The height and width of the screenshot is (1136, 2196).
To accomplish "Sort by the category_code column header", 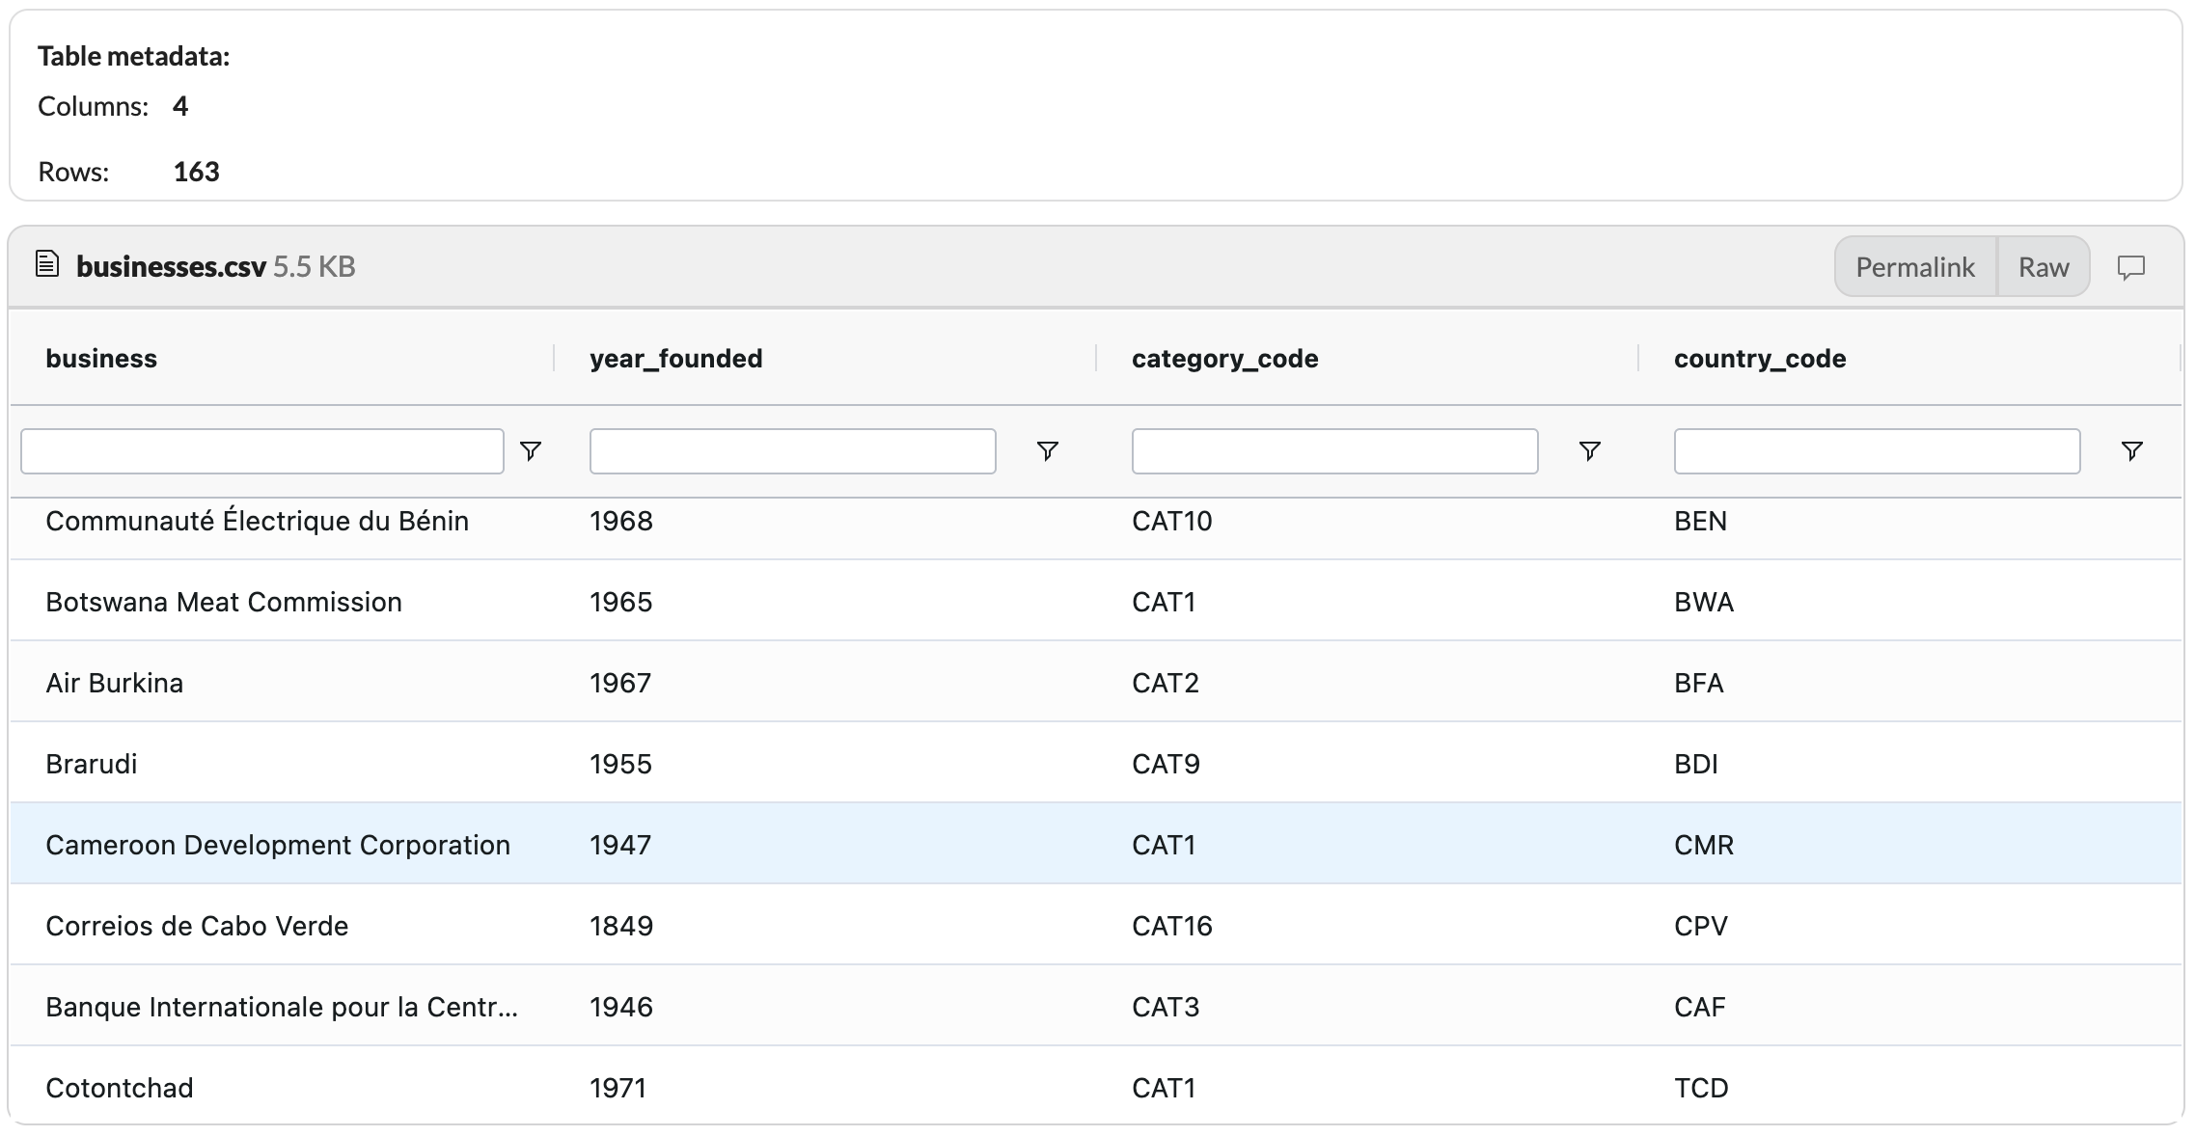I will pyautogui.click(x=1224, y=359).
